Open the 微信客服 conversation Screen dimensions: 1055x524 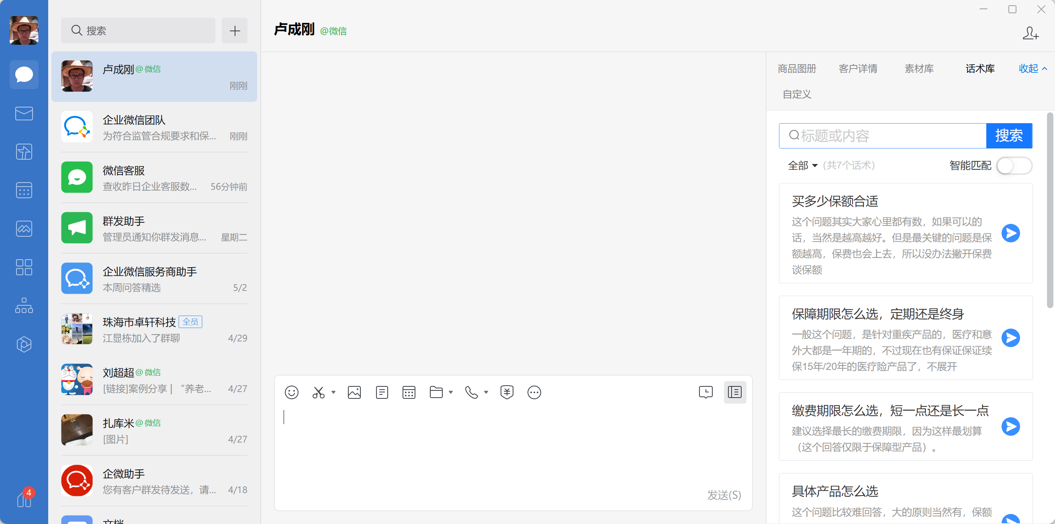click(x=154, y=177)
